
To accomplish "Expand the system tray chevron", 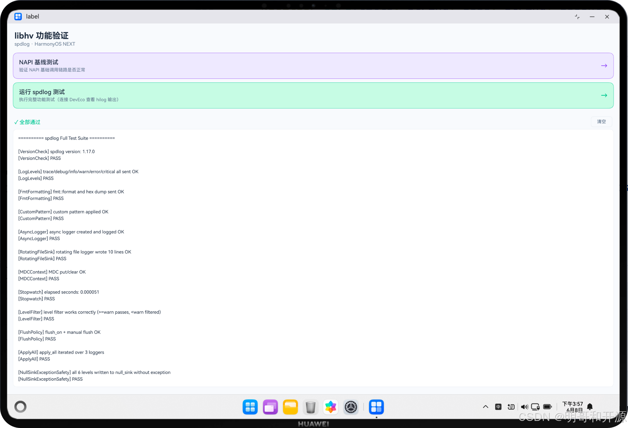I will [486, 407].
